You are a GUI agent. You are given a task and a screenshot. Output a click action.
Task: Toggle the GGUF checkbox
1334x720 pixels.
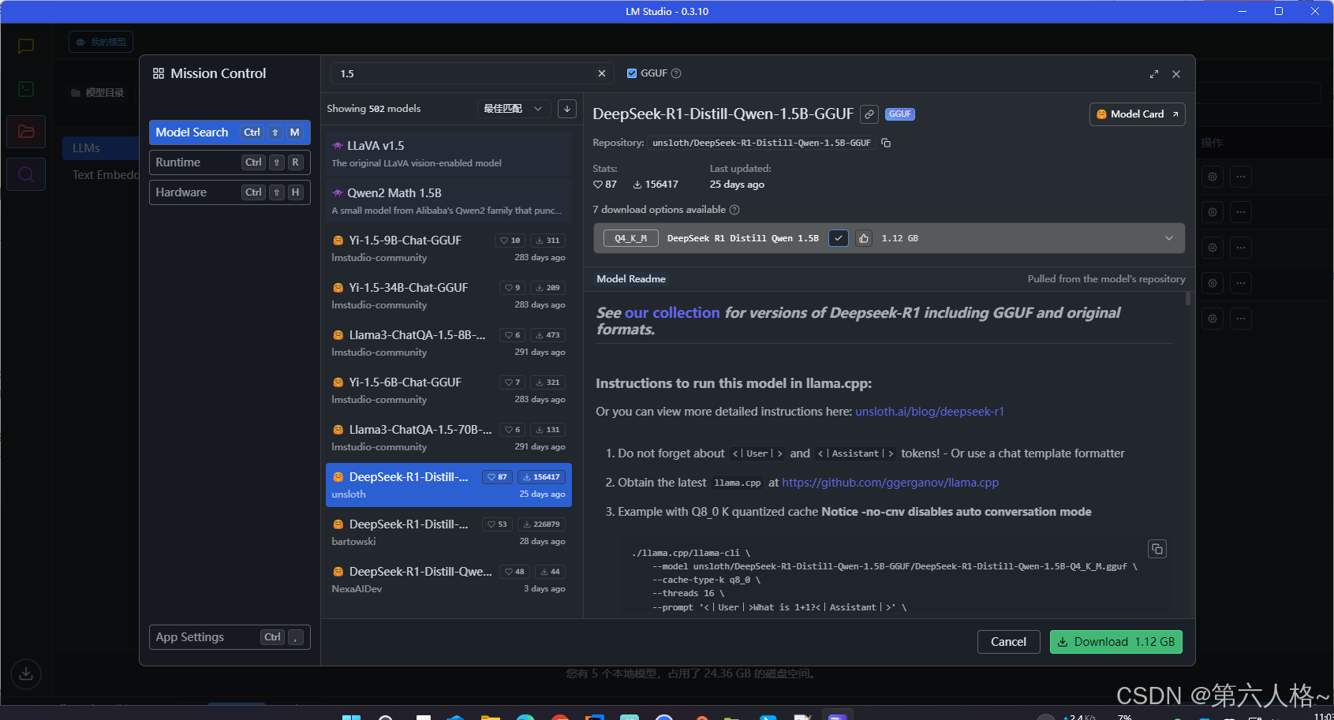click(632, 73)
